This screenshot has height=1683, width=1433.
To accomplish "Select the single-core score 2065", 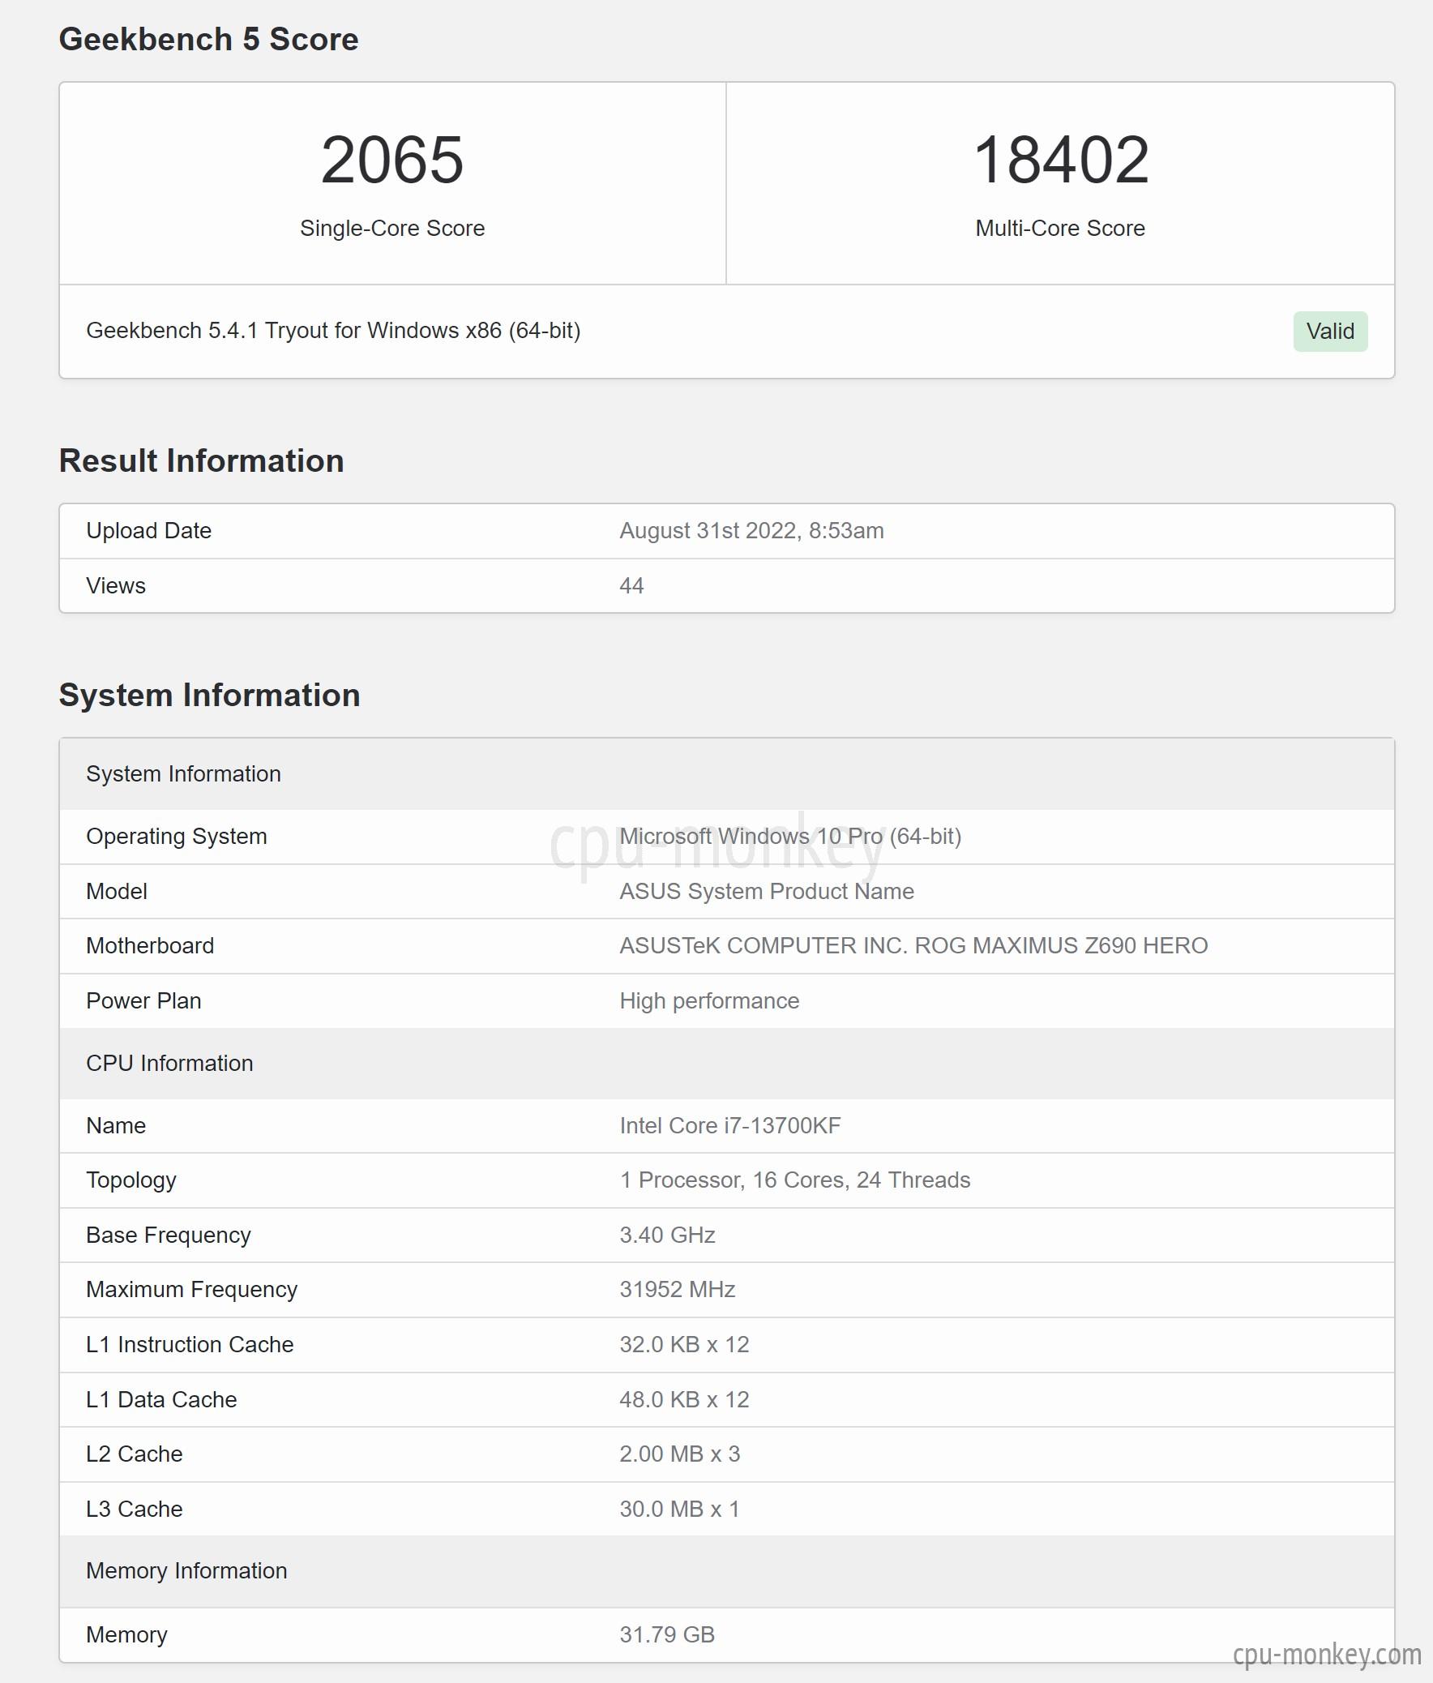I will click(392, 160).
